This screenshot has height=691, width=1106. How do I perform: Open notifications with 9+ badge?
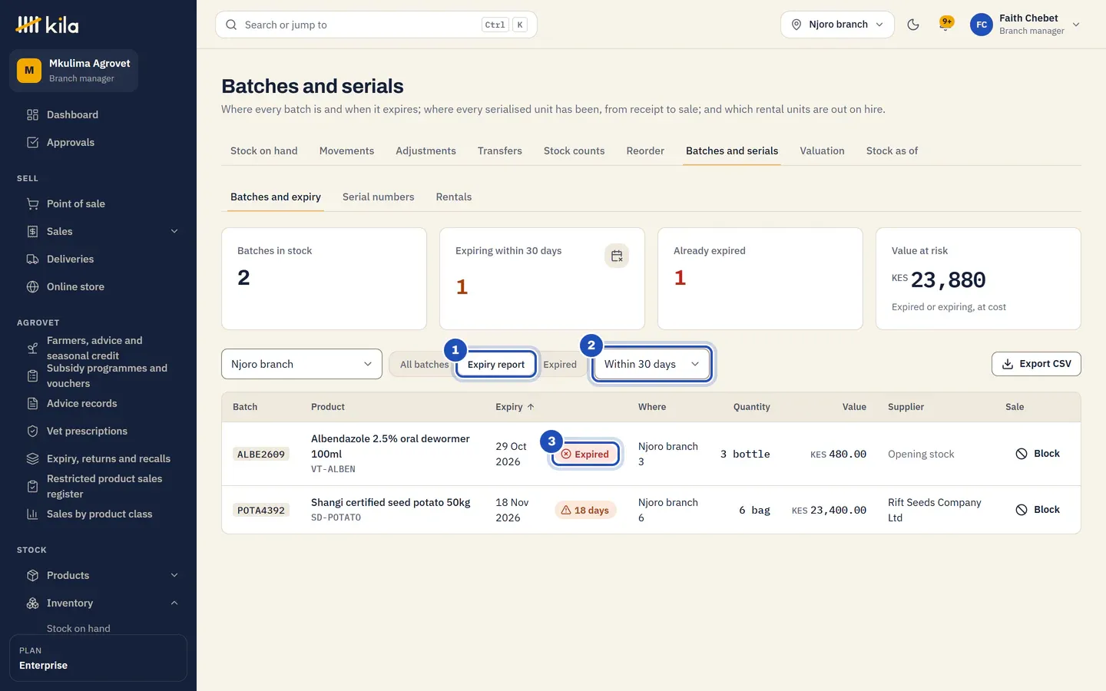coord(946,25)
